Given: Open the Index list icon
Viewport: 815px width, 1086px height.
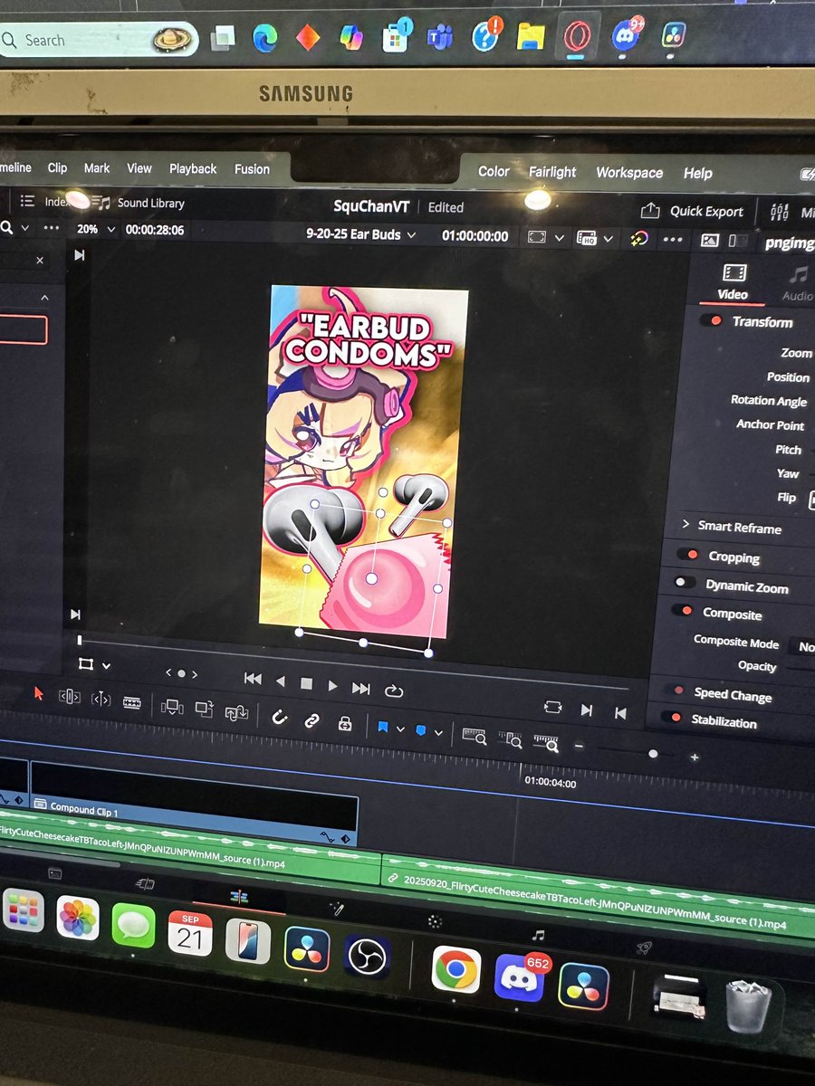Looking at the screenshot, I should (x=27, y=202).
